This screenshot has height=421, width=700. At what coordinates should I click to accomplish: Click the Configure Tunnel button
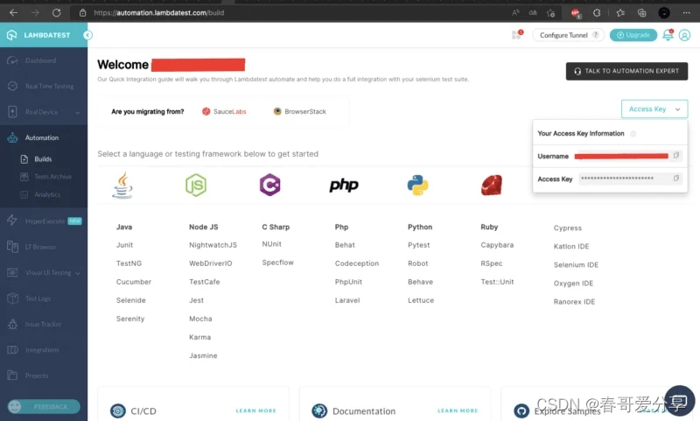568,35
